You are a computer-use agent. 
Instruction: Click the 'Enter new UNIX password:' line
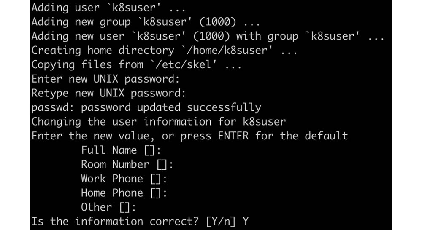105,79
